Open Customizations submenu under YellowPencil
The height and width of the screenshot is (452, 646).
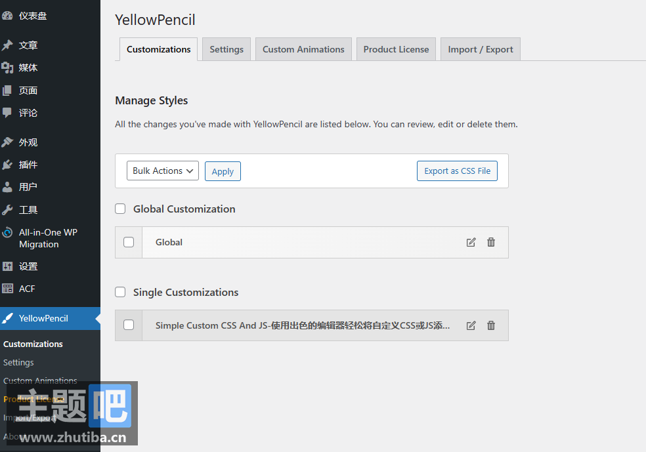point(33,344)
